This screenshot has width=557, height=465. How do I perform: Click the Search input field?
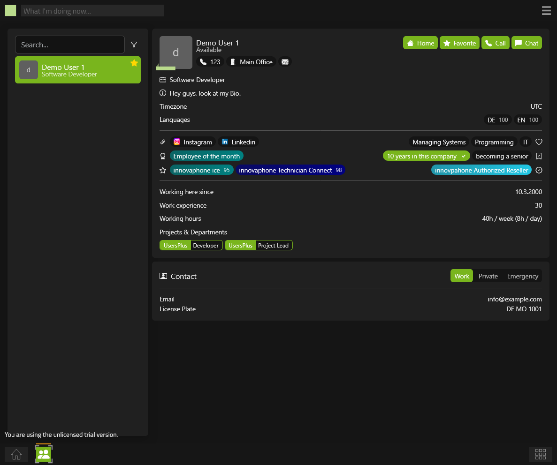point(70,45)
